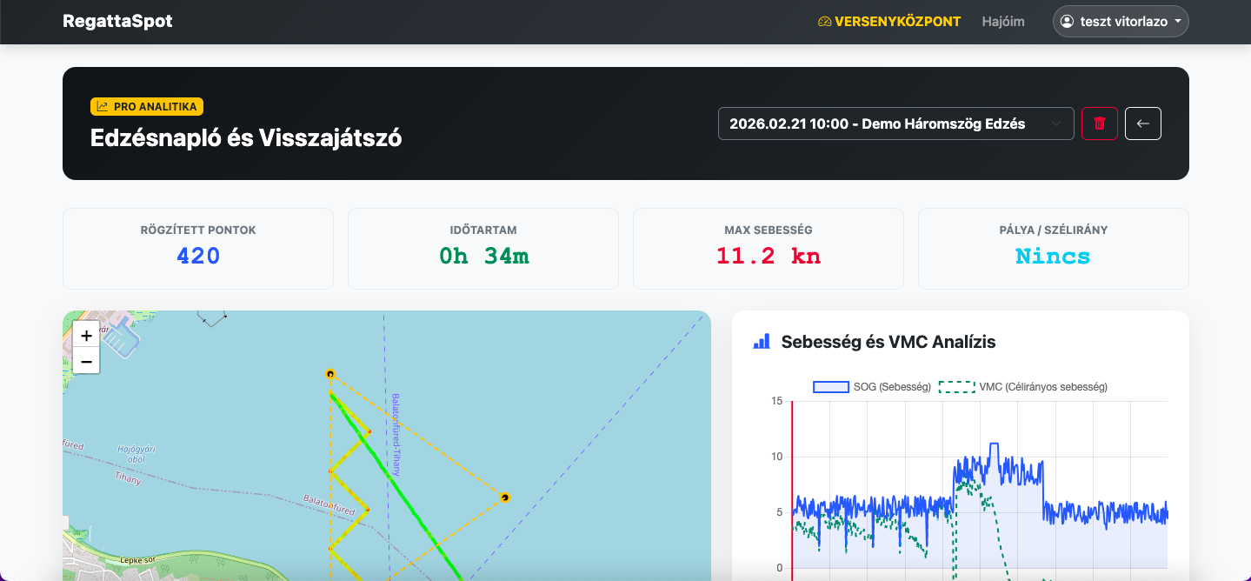Open the training session selector dropdown

tap(895, 123)
